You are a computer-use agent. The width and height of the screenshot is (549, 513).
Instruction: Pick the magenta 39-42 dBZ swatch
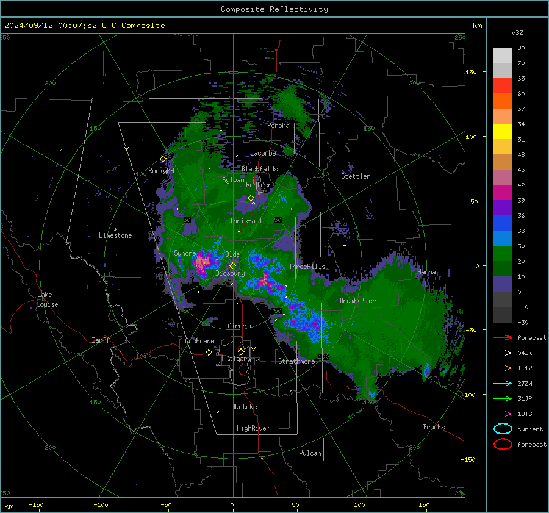(x=503, y=193)
